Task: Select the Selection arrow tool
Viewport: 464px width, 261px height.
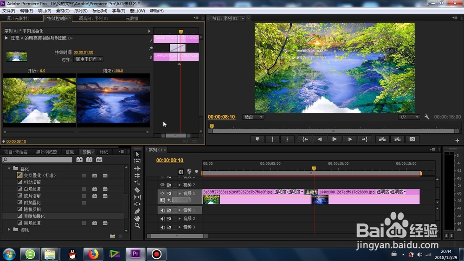Action: pos(137,154)
